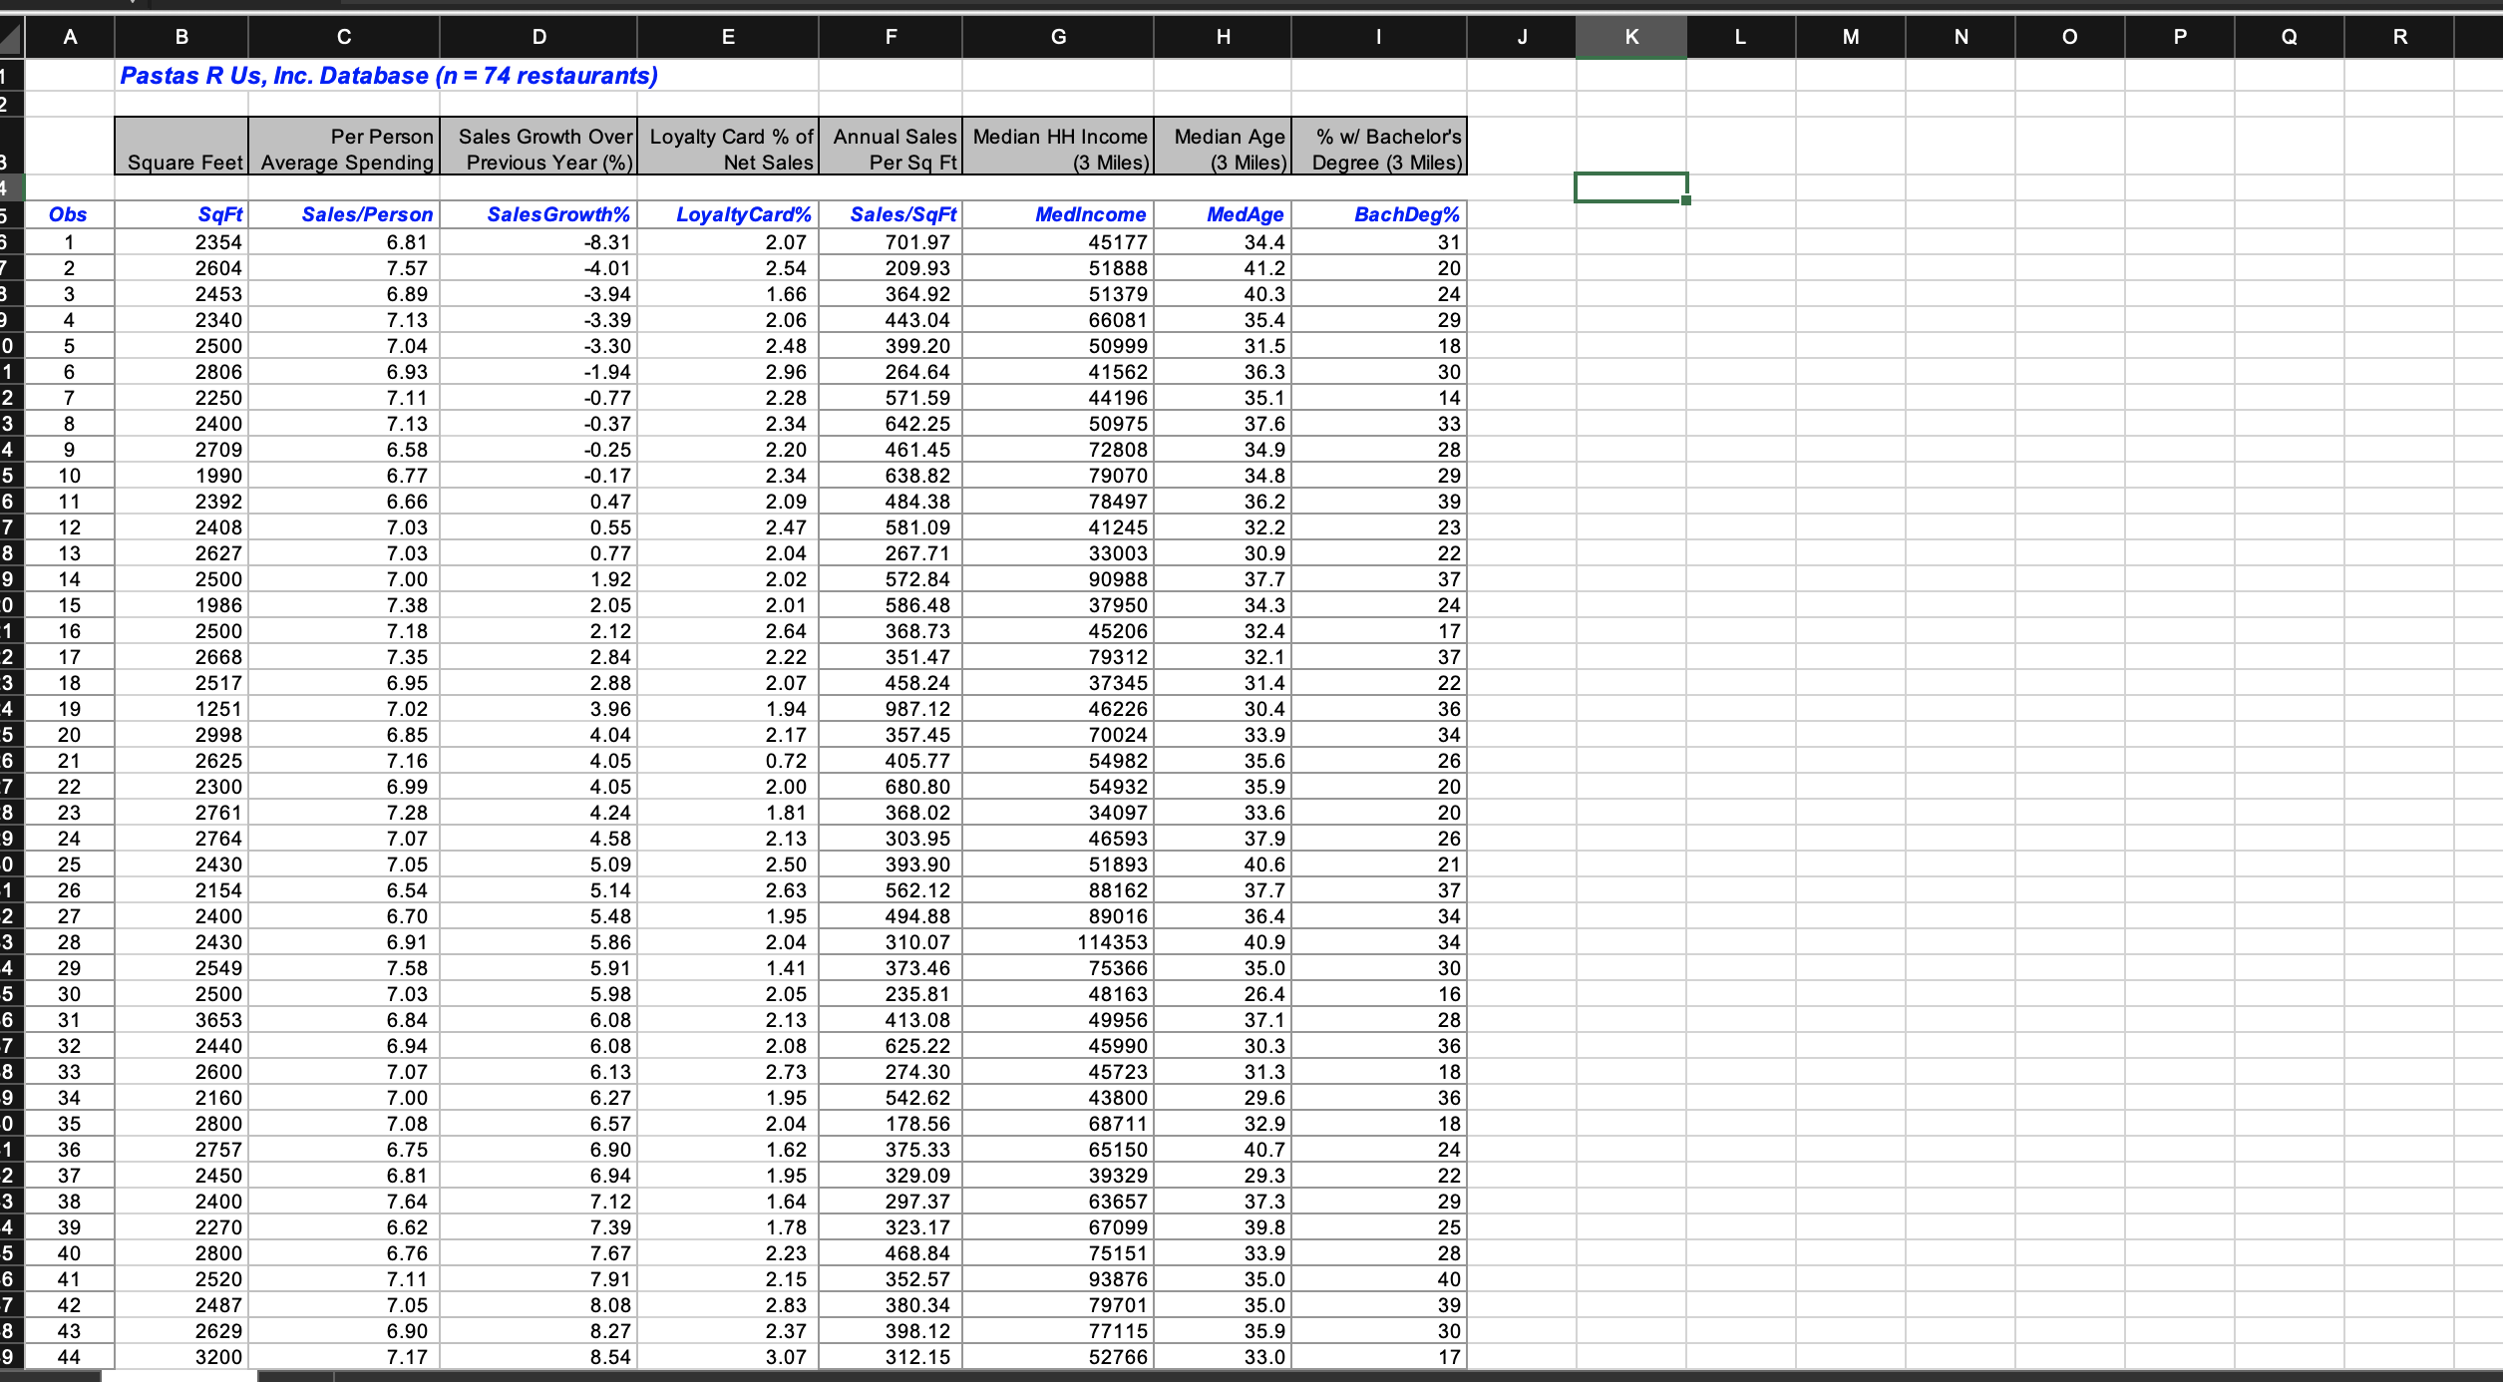
Task: Click the Pastas R Us database title cell
Action: [x=389, y=76]
